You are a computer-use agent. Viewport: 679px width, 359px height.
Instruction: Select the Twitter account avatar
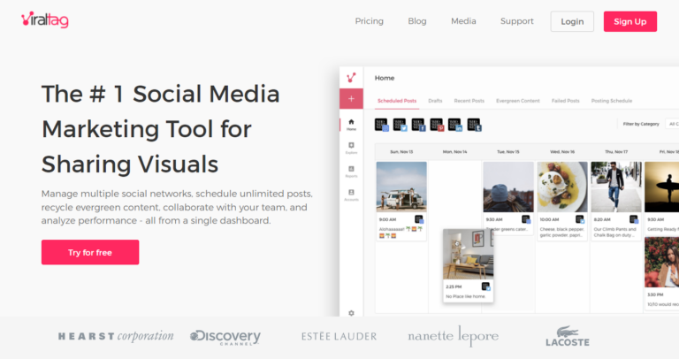(401, 125)
